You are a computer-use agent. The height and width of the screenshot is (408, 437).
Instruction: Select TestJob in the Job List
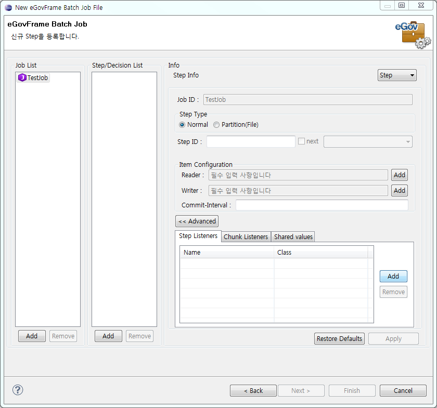point(33,77)
